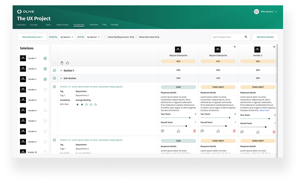Open the Files tab
Image resolution: width=301 pixels, height=183 pixels.
point(104,25)
